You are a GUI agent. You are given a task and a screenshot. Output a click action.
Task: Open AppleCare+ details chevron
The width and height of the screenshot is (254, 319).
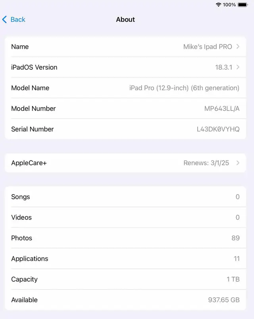(x=238, y=163)
